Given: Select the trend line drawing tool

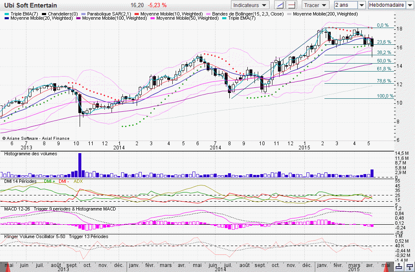Looking at the screenshot, I should [x=280, y=5].
